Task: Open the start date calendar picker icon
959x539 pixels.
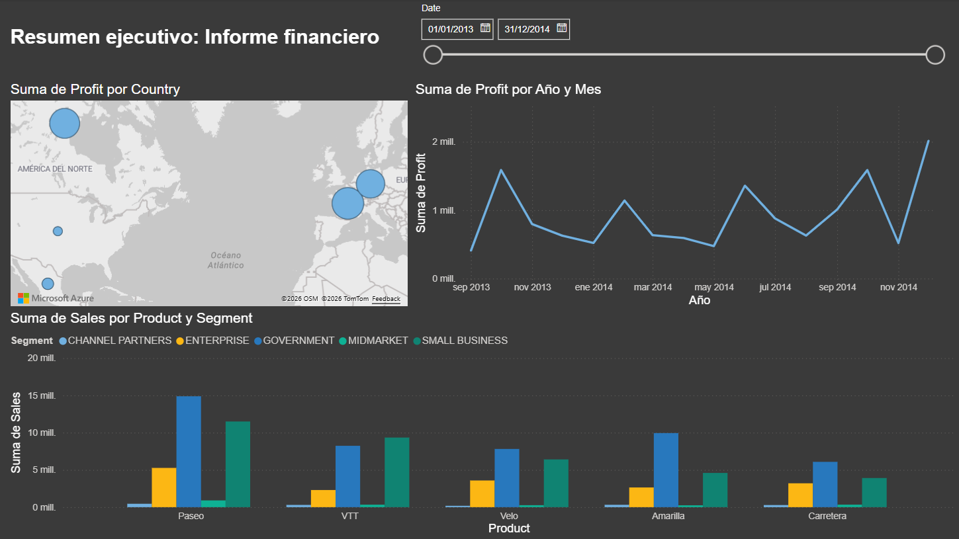Action: coord(485,28)
